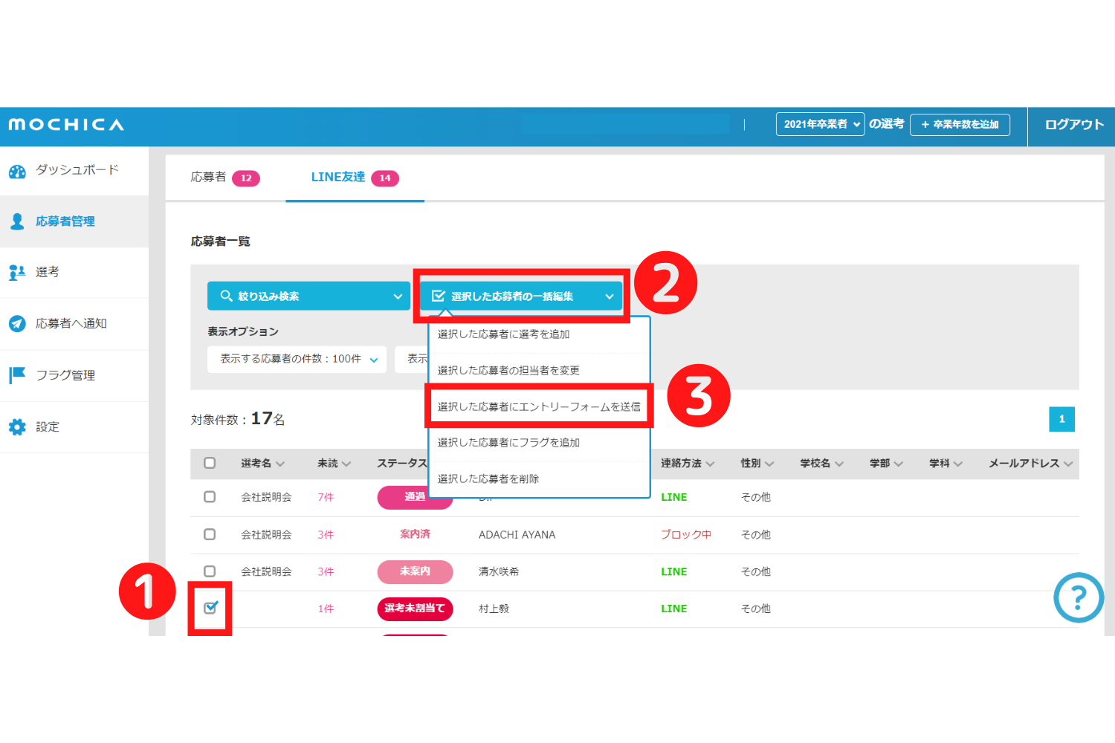Open the help question mark bubble

pos(1078,597)
